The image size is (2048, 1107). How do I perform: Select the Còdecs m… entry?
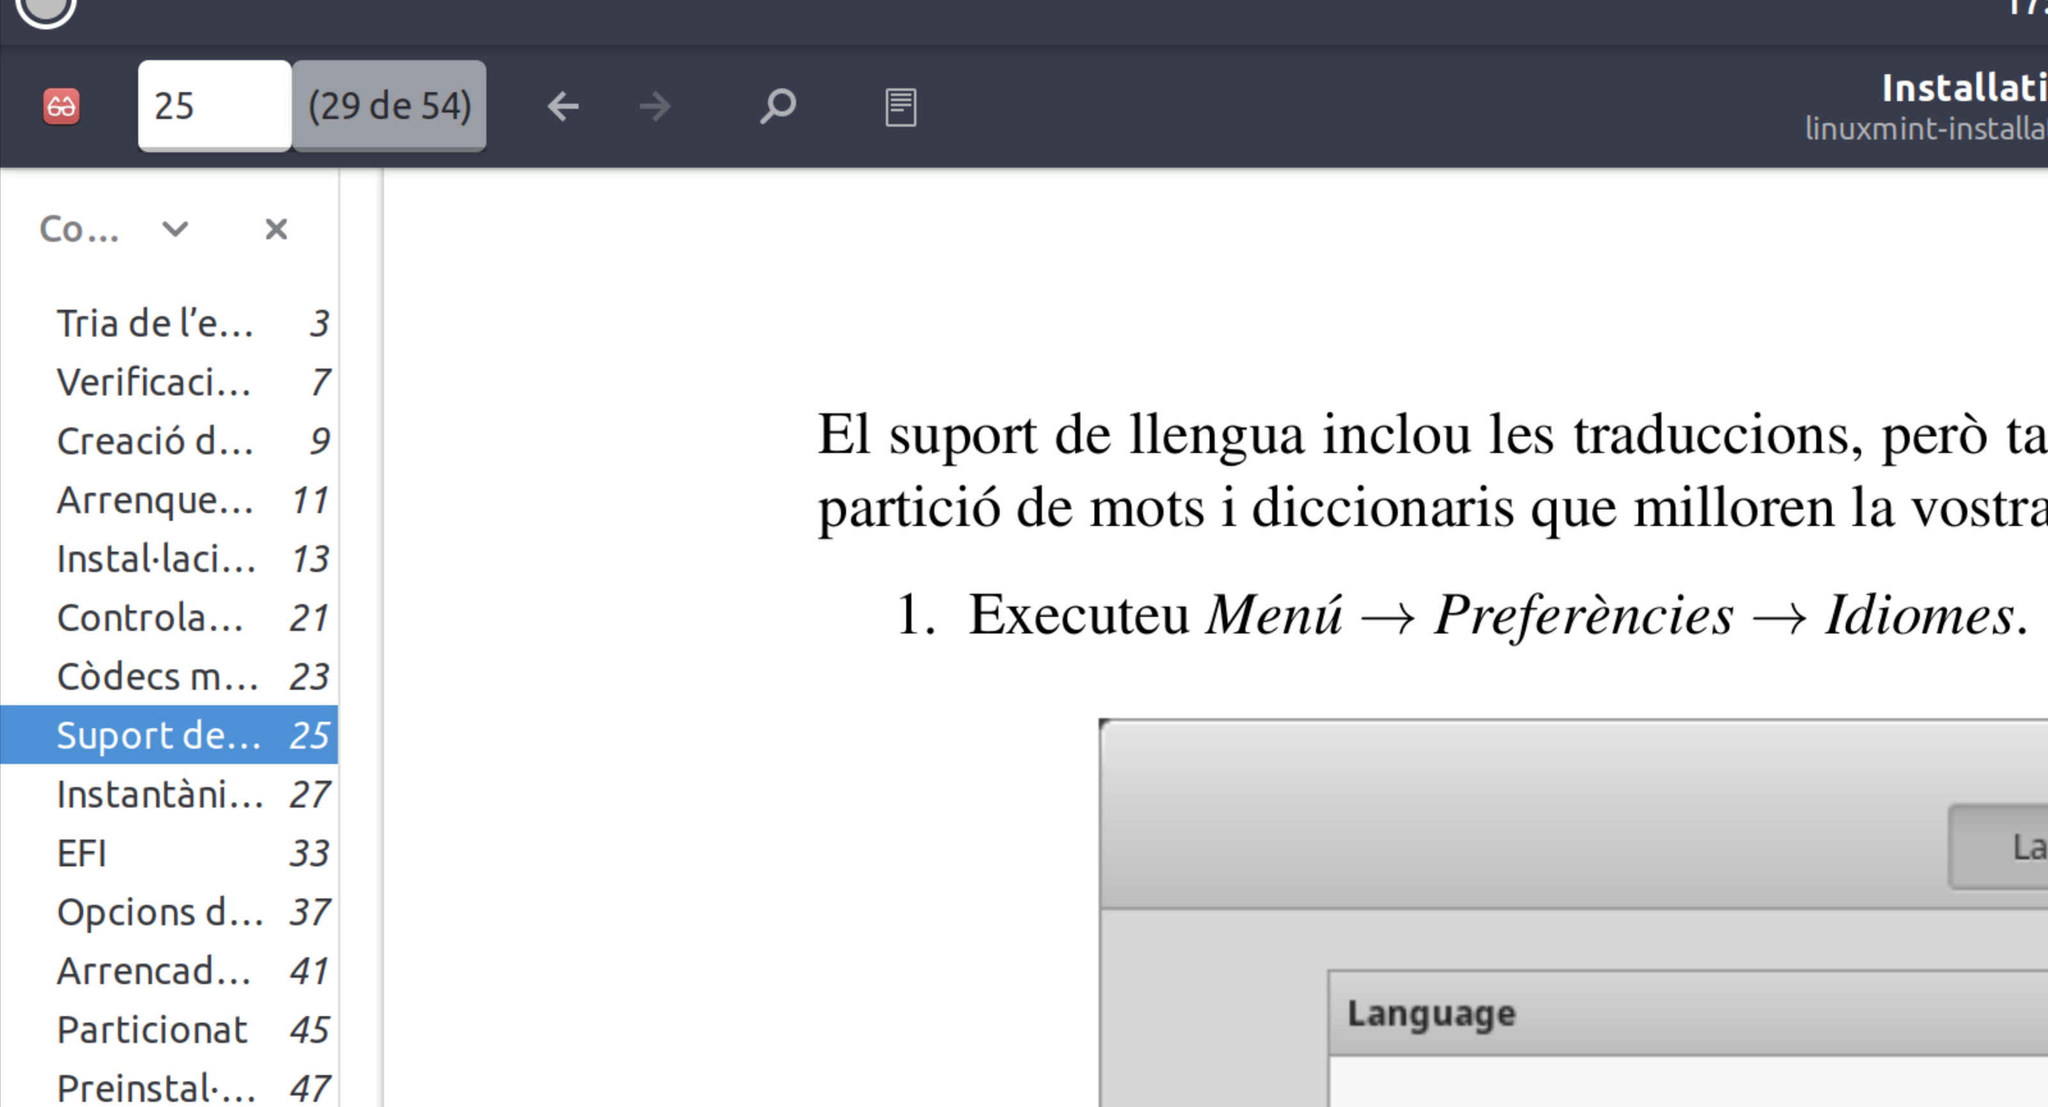pyautogui.click(x=170, y=676)
